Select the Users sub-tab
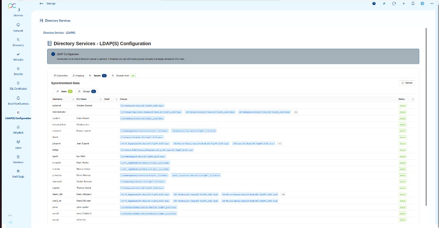The height and width of the screenshot is (228, 439). click(x=64, y=91)
